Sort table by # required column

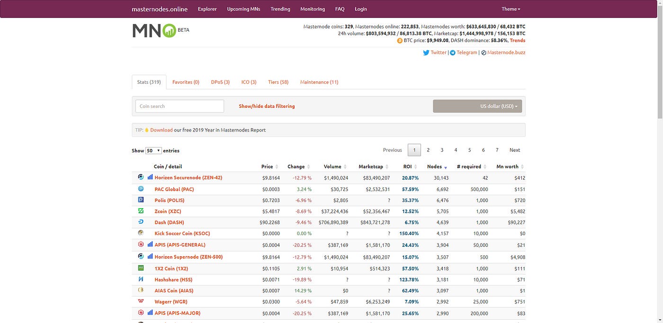tap(471, 166)
